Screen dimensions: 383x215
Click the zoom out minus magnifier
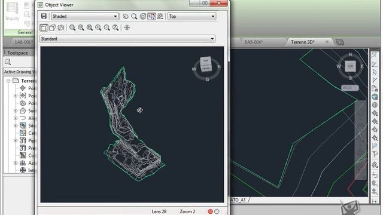[x=107, y=27]
